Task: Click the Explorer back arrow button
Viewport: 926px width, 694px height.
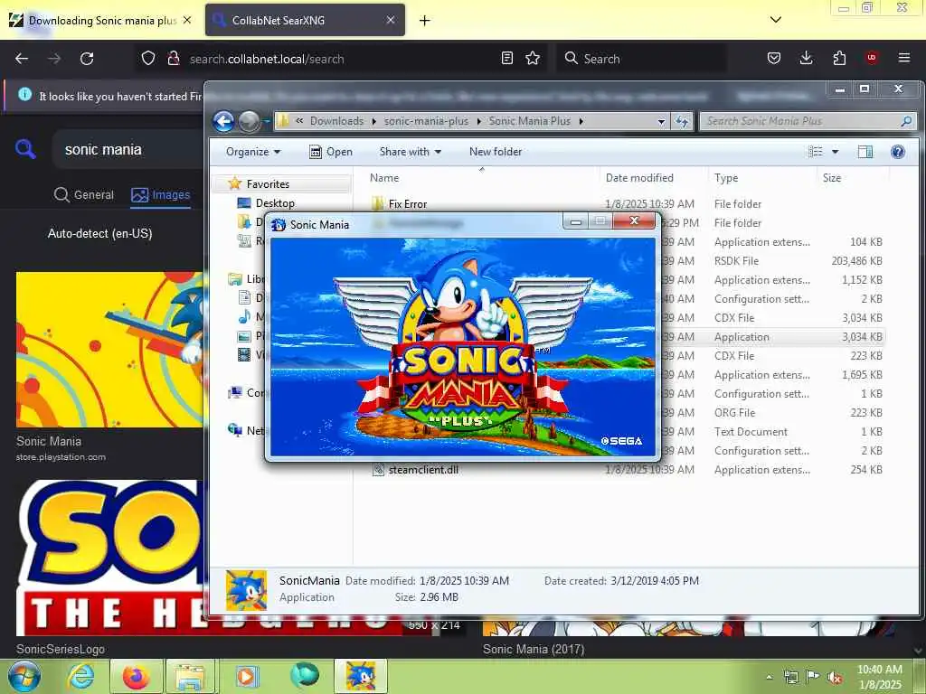Action: point(223,121)
